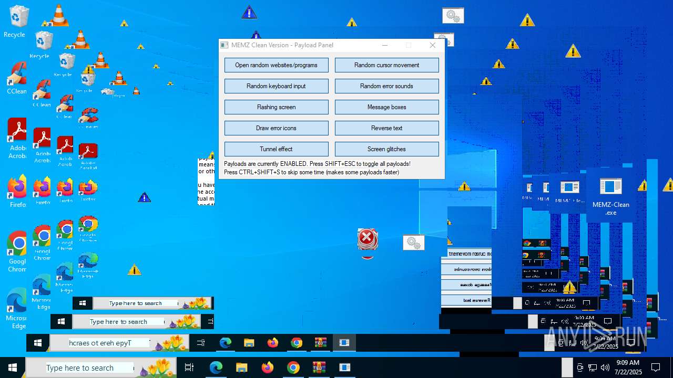The image size is (673, 378).
Task: Select the largest Firefox desktop shortcut
Action: (17, 191)
